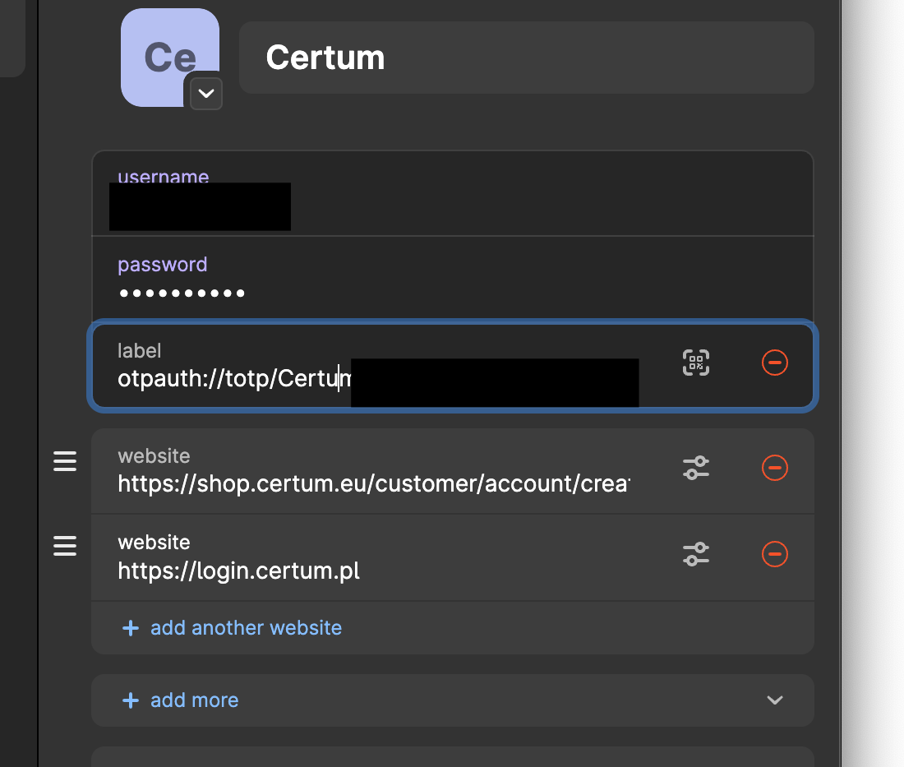Open the icon chooser dropdown arrow

point(205,94)
